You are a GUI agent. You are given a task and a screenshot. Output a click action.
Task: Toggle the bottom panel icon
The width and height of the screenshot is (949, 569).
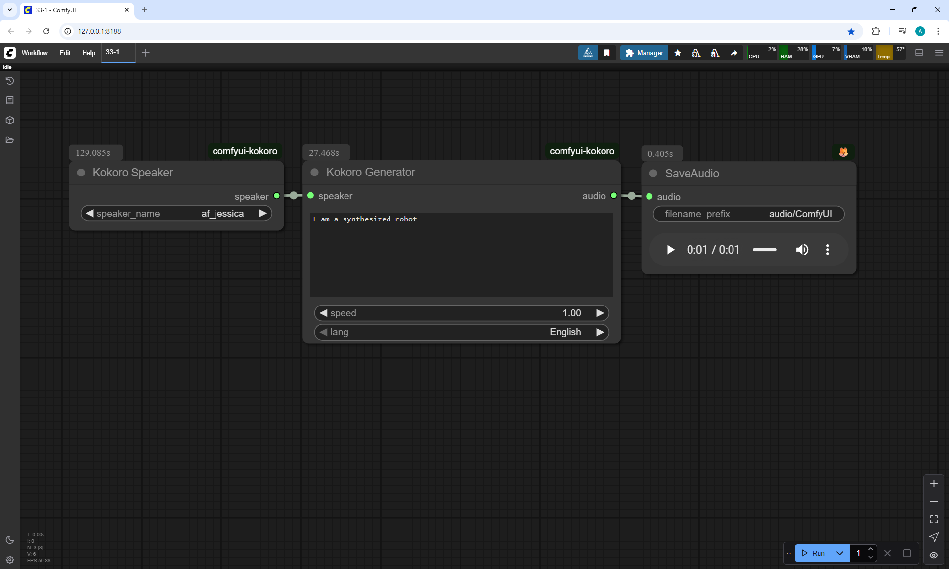(919, 53)
